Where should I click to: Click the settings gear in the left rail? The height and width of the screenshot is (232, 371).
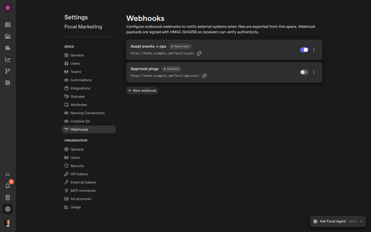(8, 209)
